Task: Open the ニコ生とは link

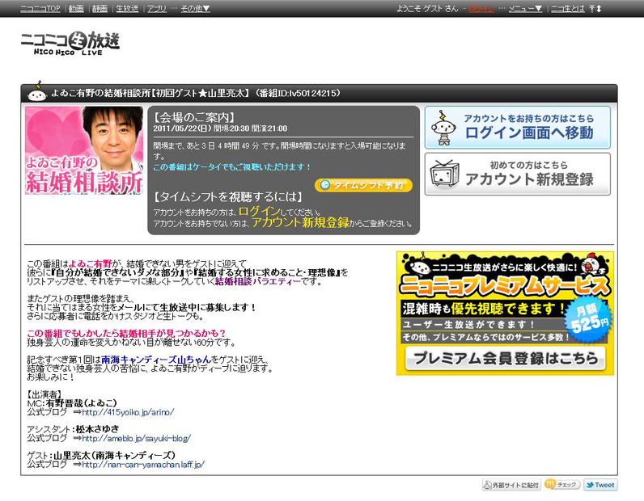Action: point(568,8)
